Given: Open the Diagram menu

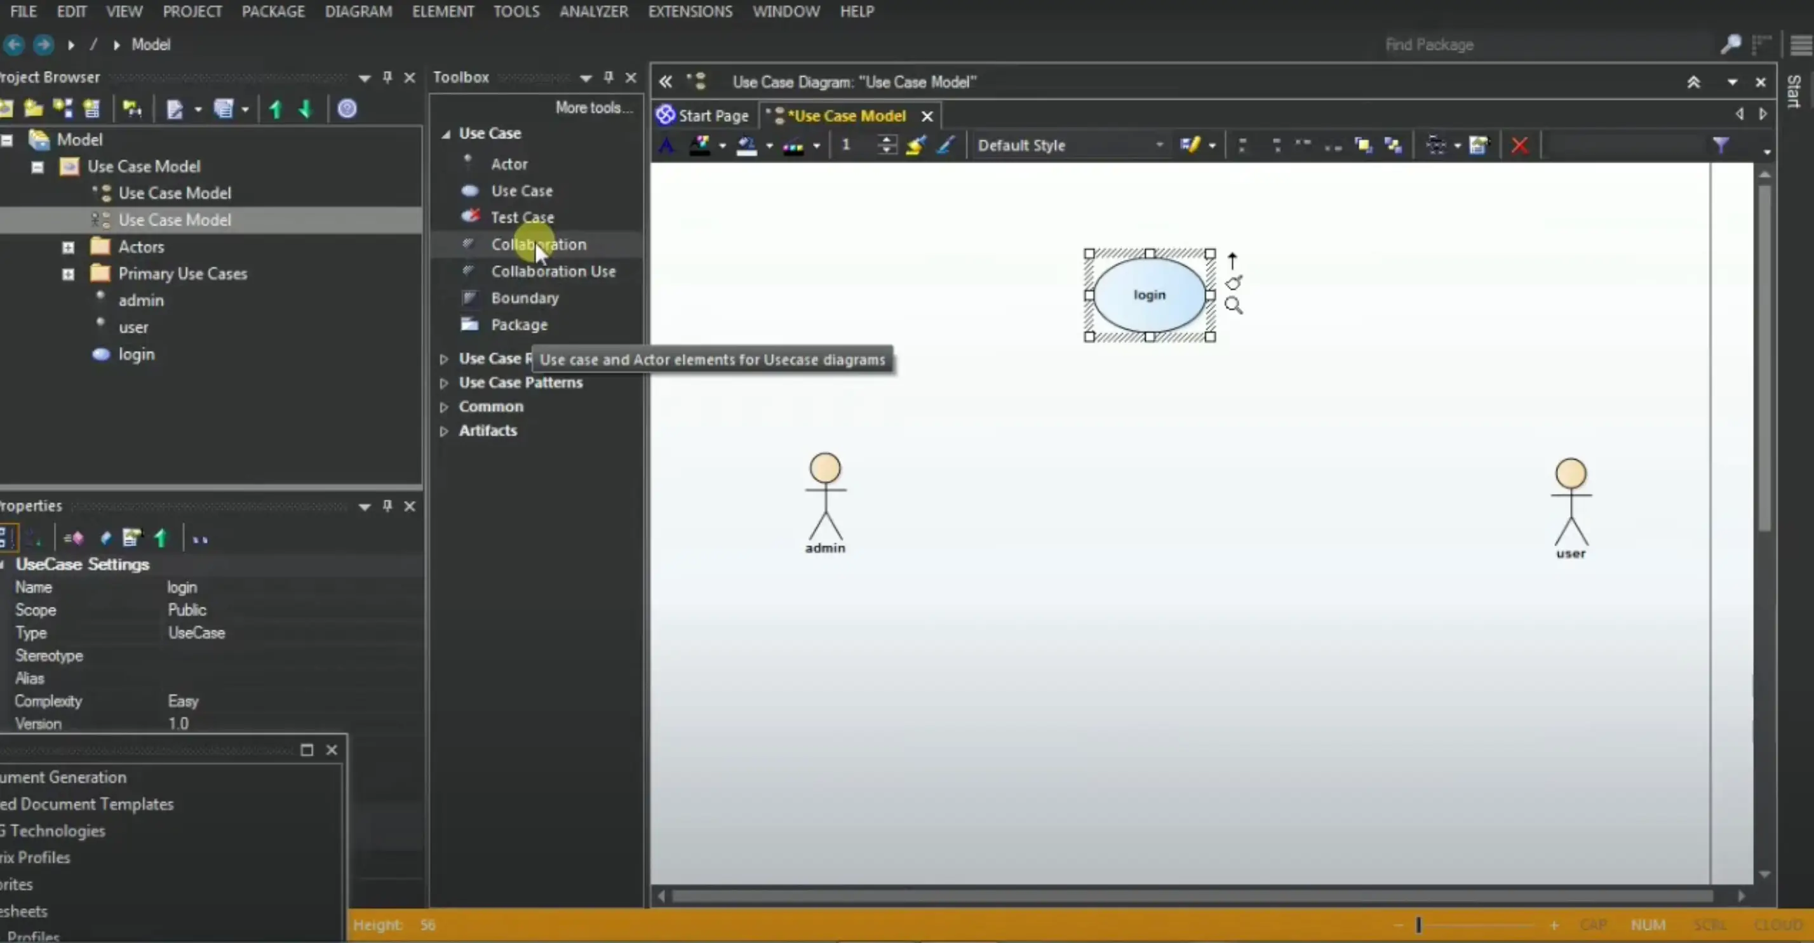Looking at the screenshot, I should coord(358,11).
